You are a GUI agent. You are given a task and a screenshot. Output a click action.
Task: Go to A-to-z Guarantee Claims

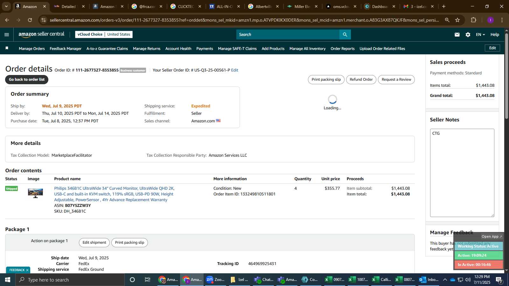coord(107,49)
